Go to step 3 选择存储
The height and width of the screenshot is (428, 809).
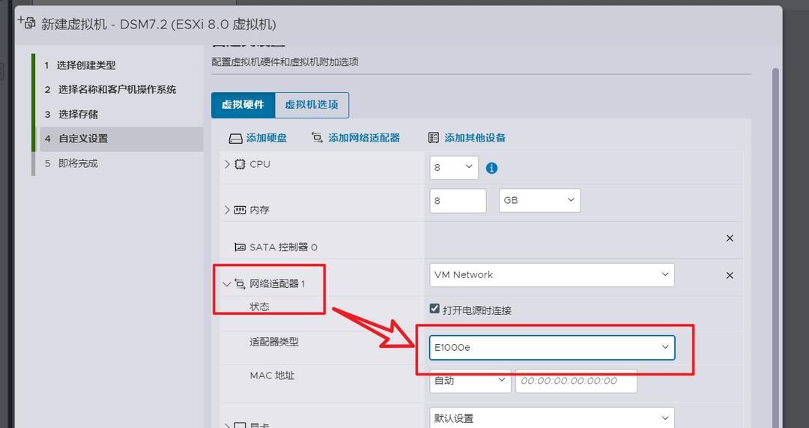[x=78, y=114]
